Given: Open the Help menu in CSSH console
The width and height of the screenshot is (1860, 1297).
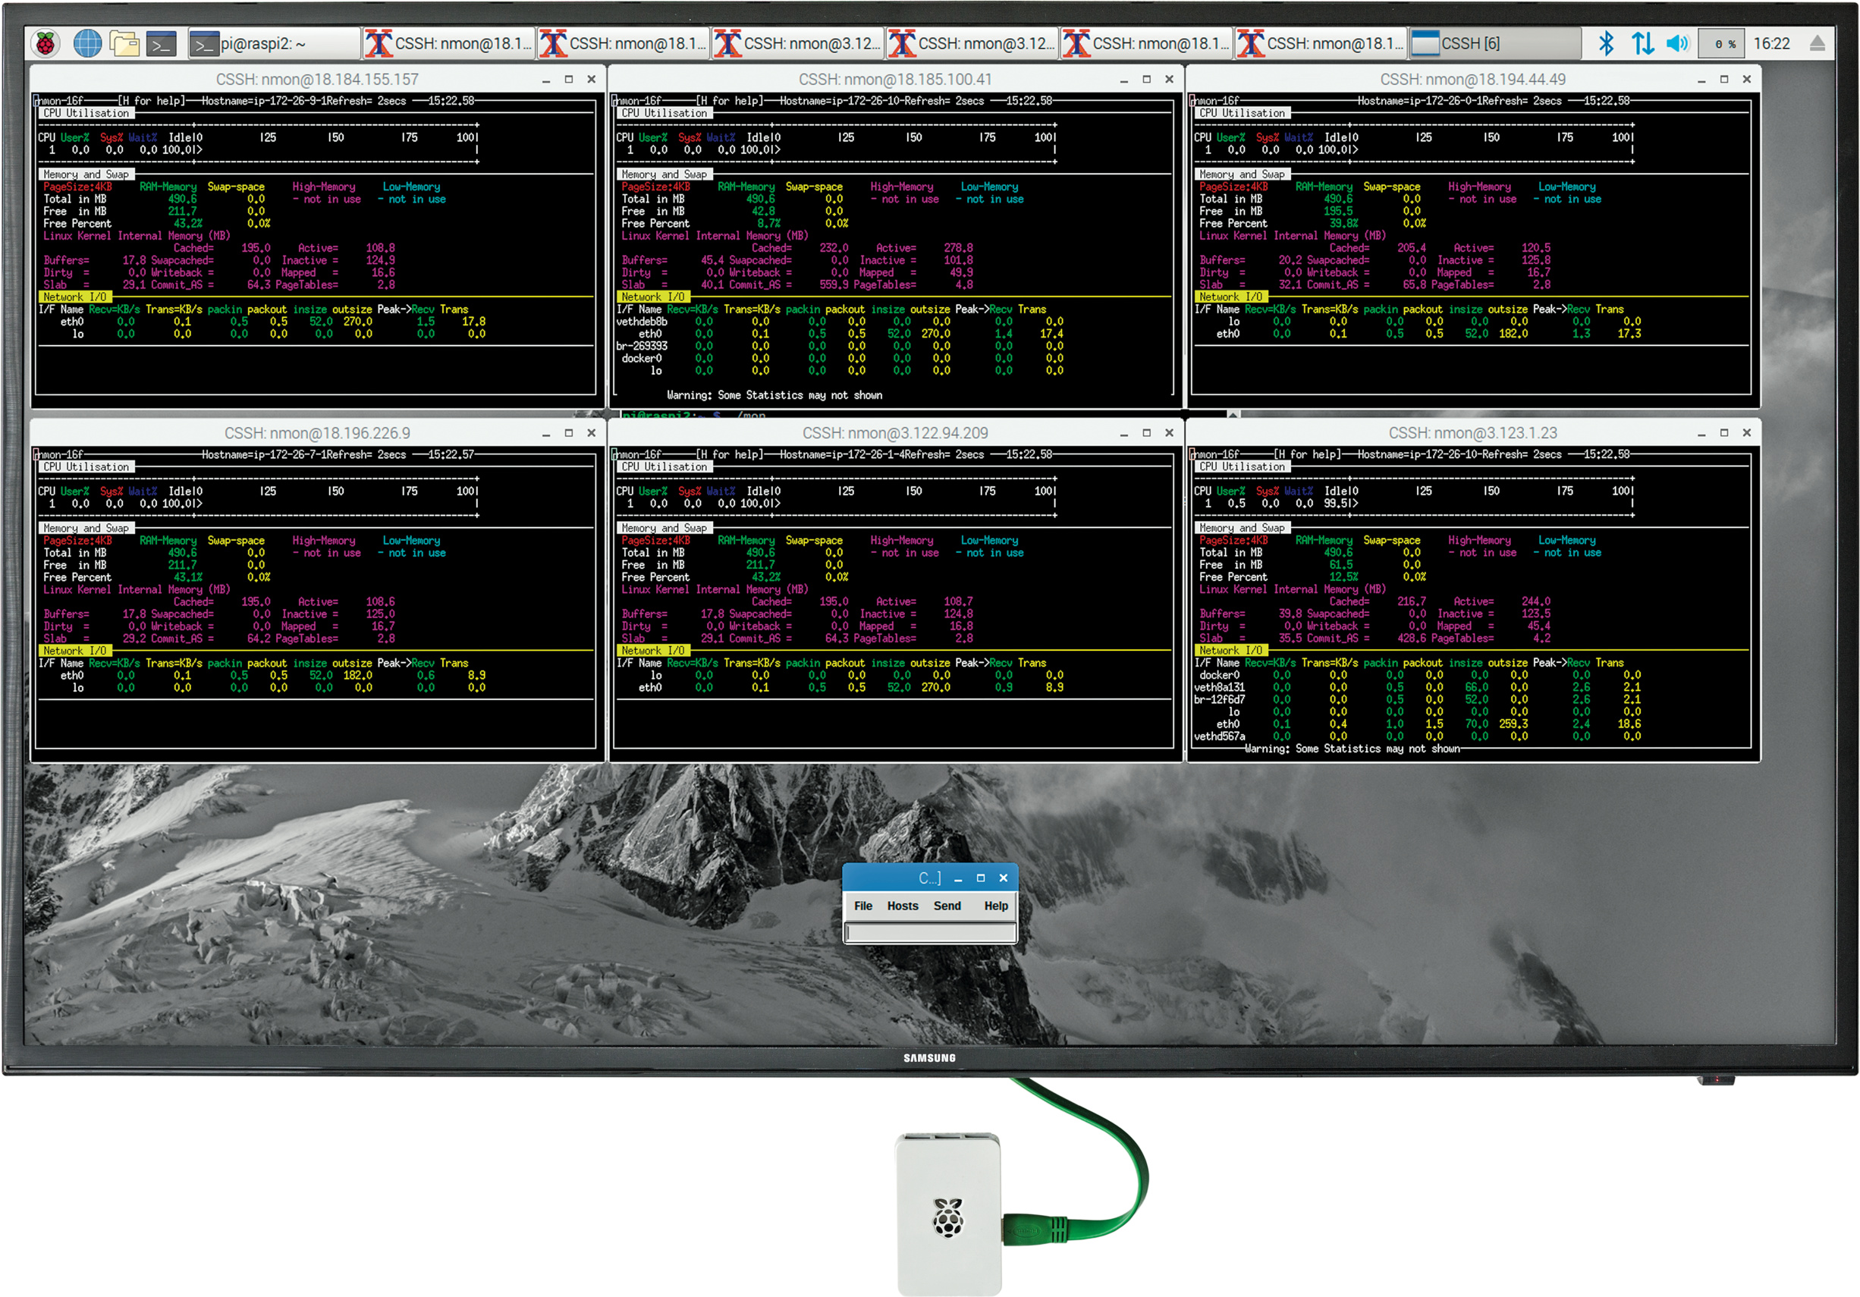Looking at the screenshot, I should tap(996, 906).
